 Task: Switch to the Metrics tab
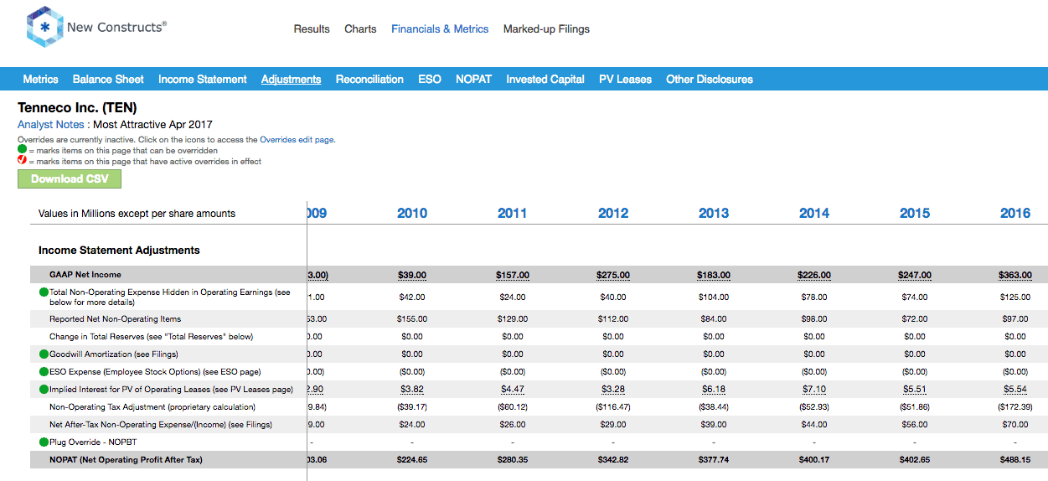point(40,80)
